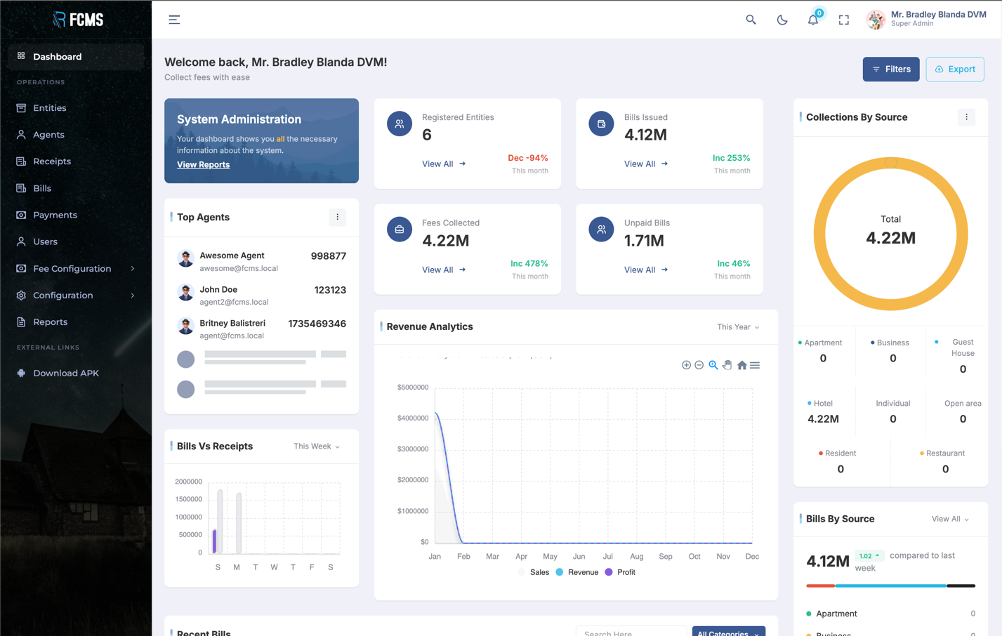Toggle the Profit series in the chart legend

(621, 572)
